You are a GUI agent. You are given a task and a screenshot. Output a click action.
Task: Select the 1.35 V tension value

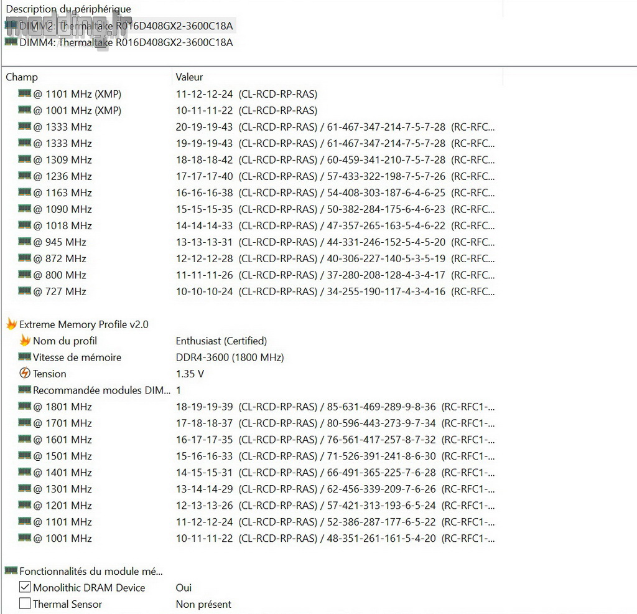190,374
